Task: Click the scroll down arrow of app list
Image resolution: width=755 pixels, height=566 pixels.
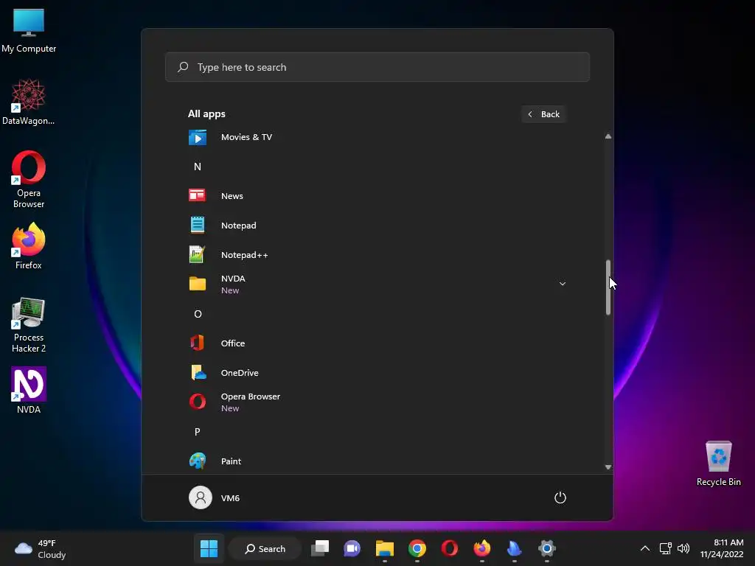Action: point(608,467)
